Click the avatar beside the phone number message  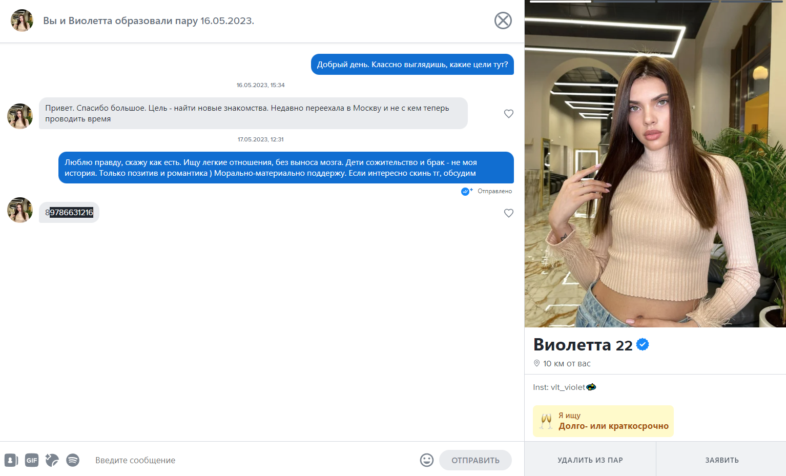20,210
